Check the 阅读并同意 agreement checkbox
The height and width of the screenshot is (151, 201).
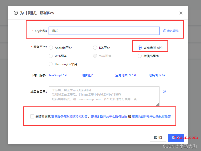(x=32, y=116)
